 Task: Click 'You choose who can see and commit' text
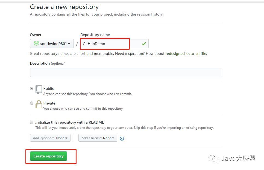(x=83, y=109)
